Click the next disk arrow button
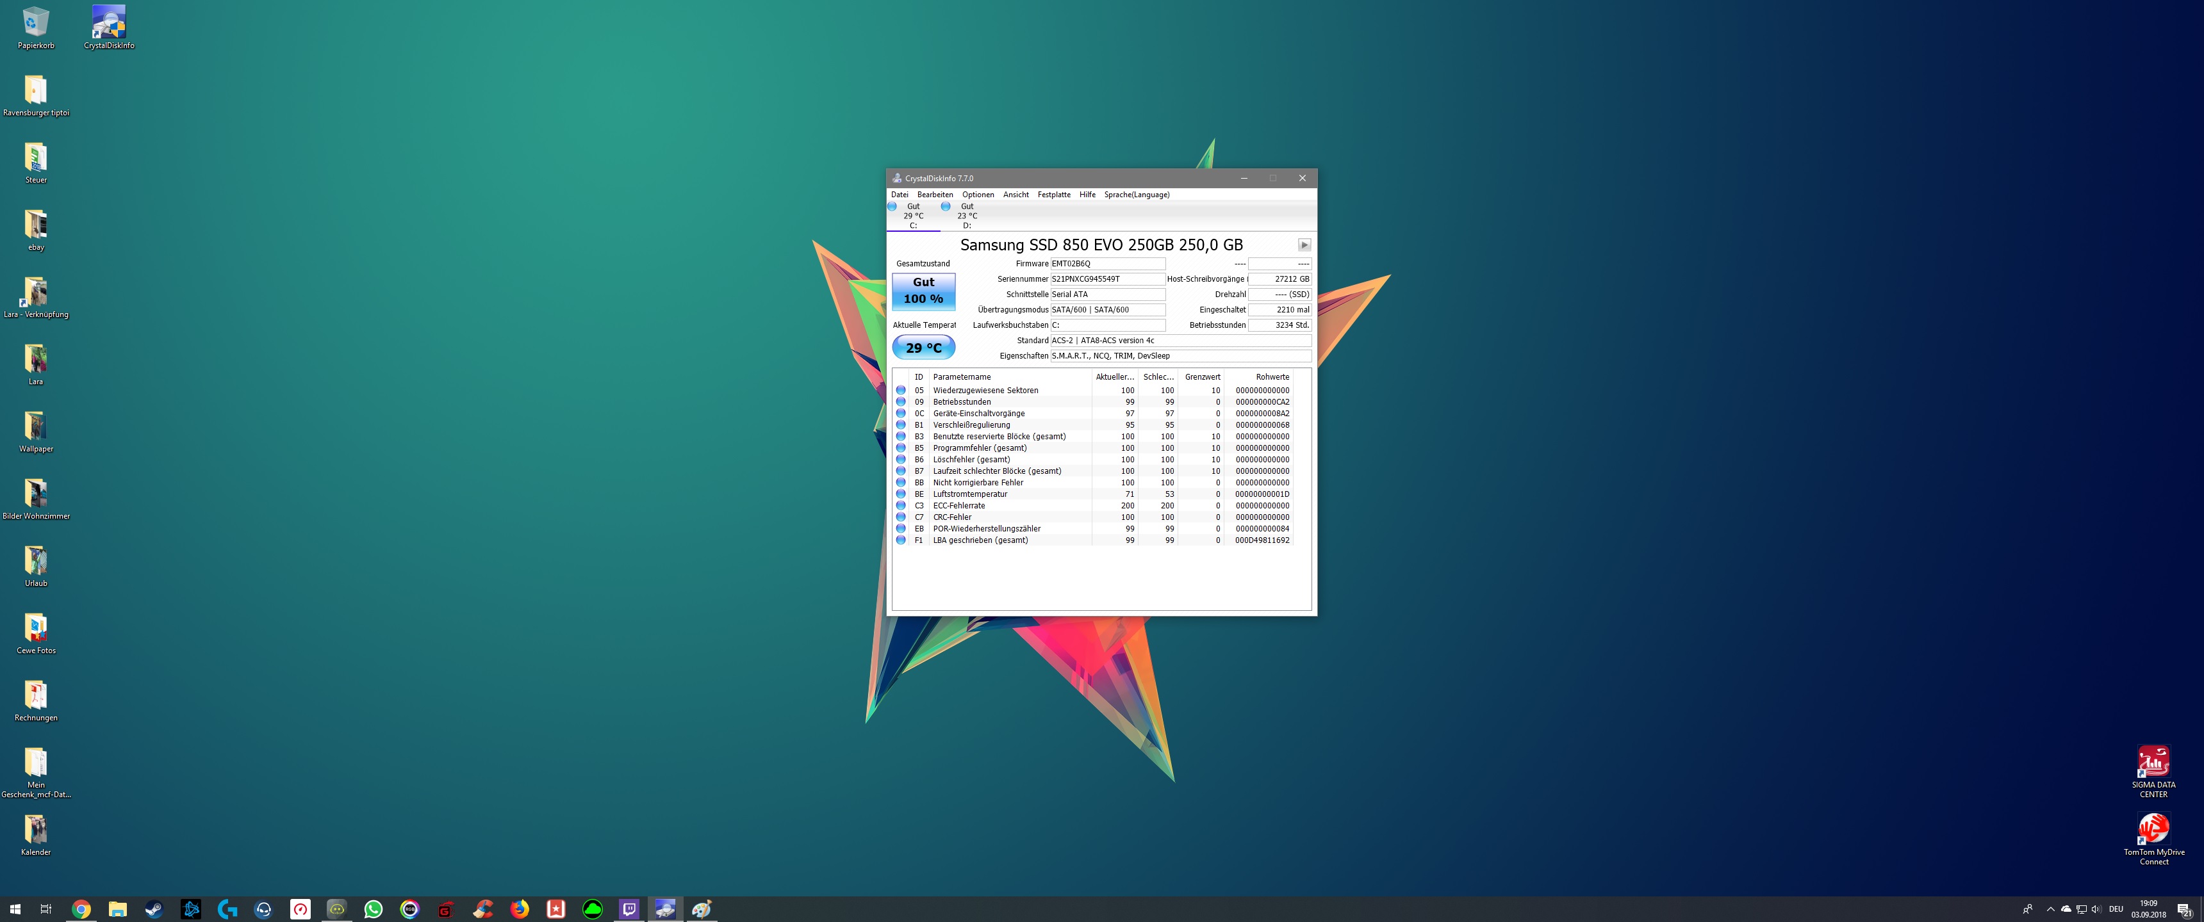 pos(1304,245)
